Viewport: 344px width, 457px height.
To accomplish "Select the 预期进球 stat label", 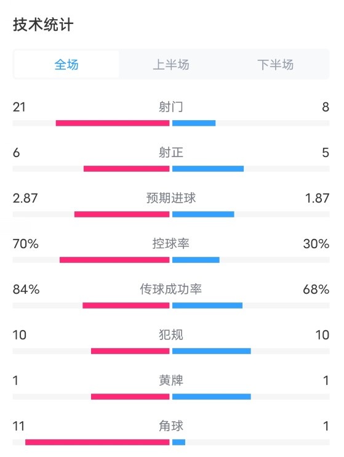I will 171,198.
